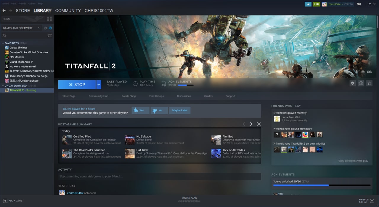Open the game info icon
The width and height of the screenshot is (379, 207).
tap(361, 83)
